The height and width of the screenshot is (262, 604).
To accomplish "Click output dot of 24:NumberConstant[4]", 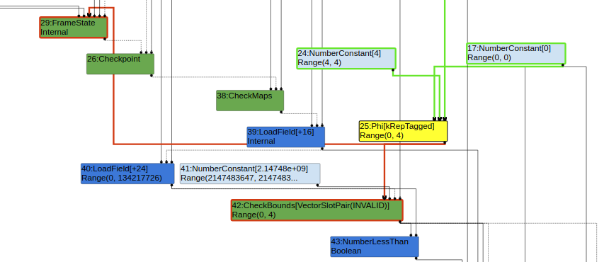I will click(393, 69).
